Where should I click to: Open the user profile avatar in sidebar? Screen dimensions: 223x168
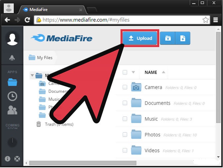(x=12, y=39)
